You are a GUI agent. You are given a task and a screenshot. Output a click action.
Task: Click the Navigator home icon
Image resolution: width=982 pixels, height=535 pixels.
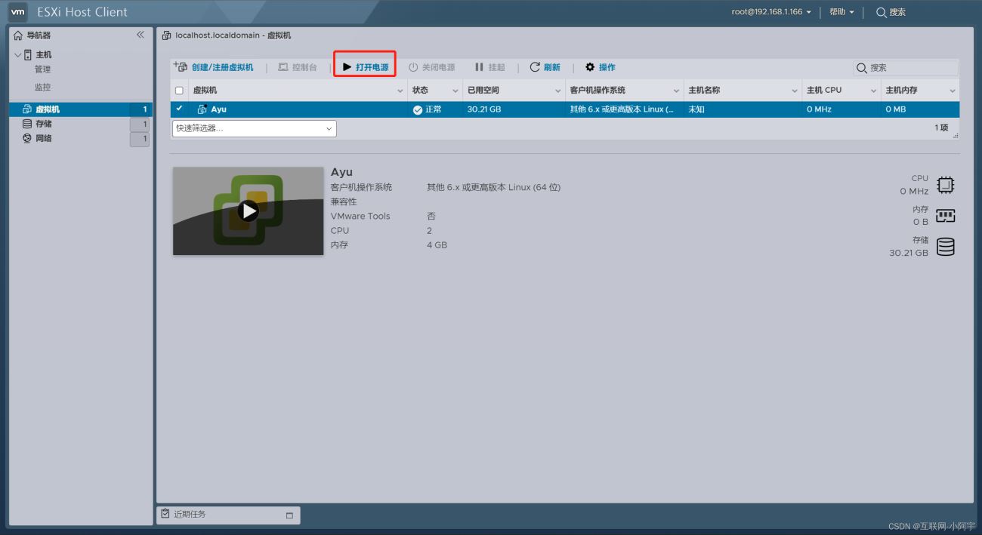[x=18, y=35]
